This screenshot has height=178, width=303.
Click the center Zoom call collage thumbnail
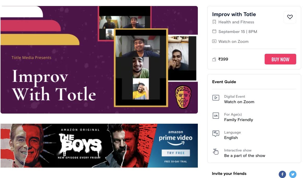tap(141, 68)
